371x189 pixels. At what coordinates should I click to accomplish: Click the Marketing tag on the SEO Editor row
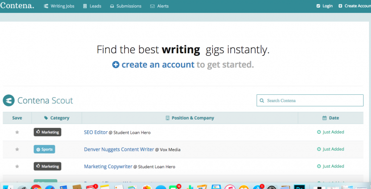47,132
